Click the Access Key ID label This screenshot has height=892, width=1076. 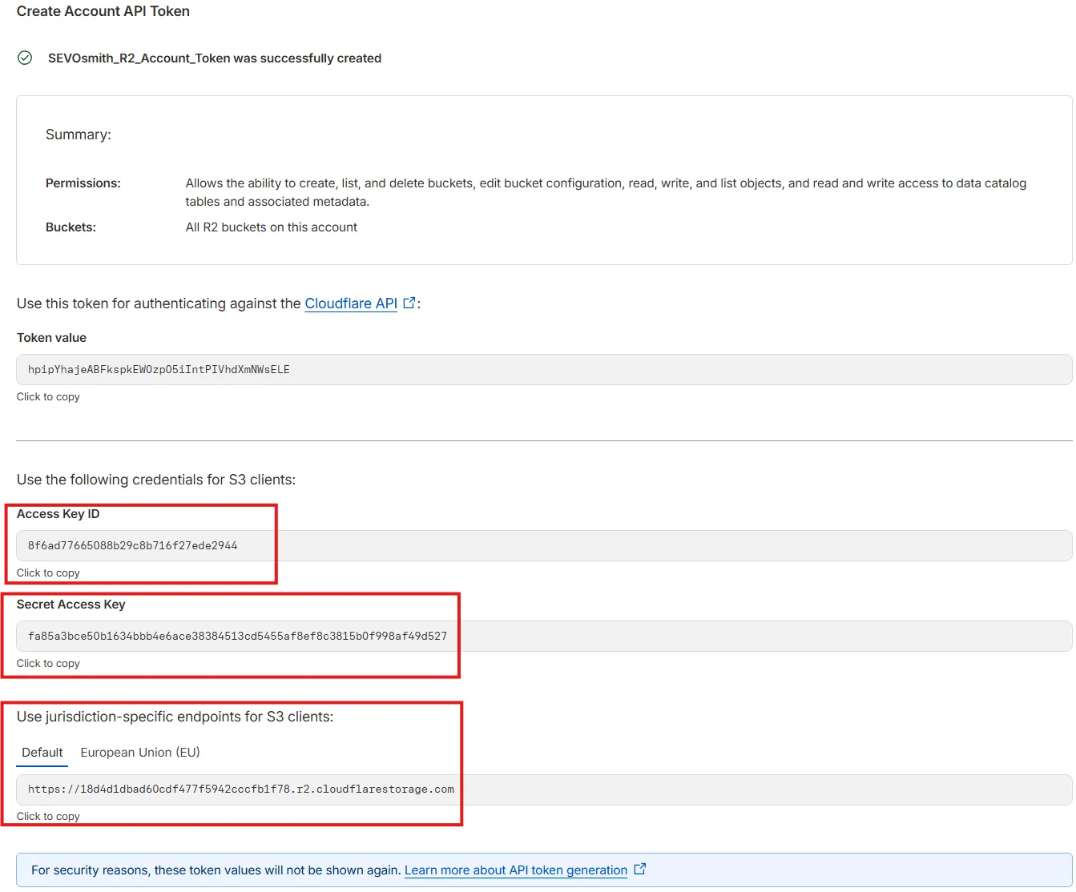click(58, 514)
